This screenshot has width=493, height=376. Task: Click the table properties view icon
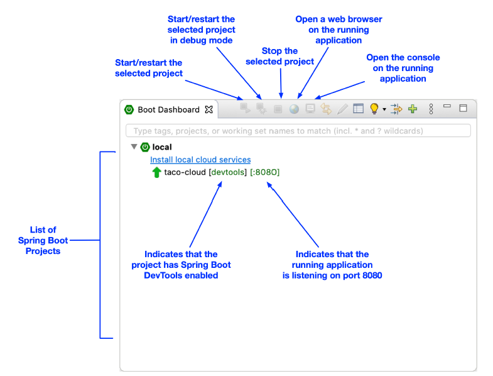[x=358, y=109]
